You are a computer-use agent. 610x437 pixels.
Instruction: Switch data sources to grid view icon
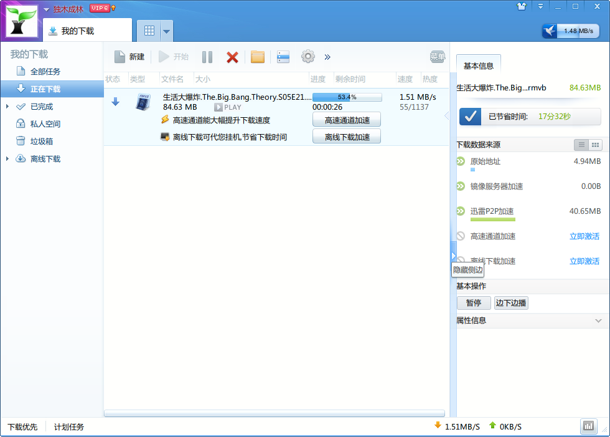[x=595, y=145]
